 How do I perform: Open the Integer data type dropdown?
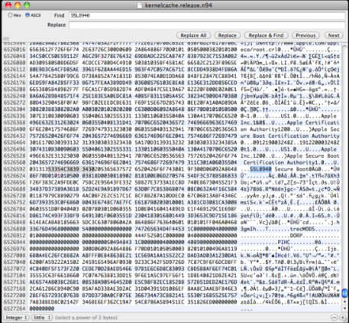[16, 318]
